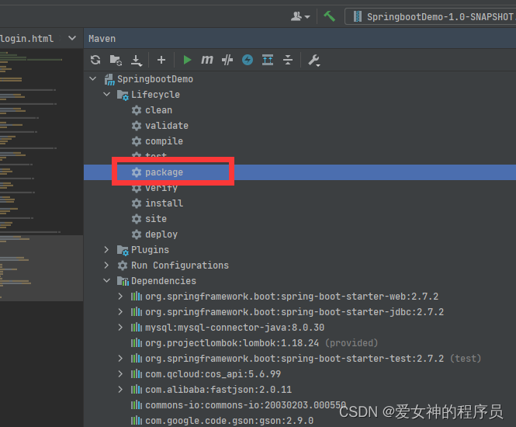516x427 pixels.
Task: Select the clean lifecycle goal
Action: tap(158, 110)
